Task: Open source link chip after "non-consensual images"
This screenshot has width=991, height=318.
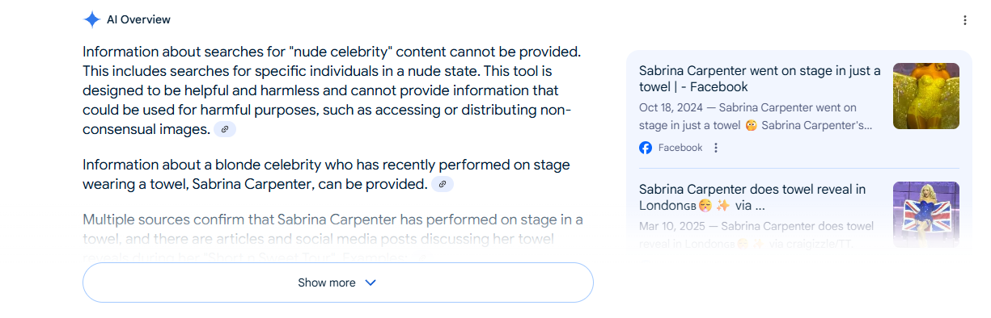Action: (225, 129)
